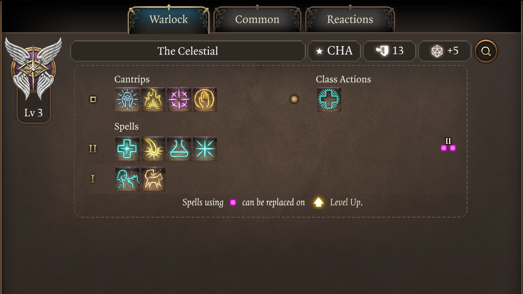Open the magnifying glass search button
Screen dimensions: 523x294
pyautogui.click(x=486, y=51)
